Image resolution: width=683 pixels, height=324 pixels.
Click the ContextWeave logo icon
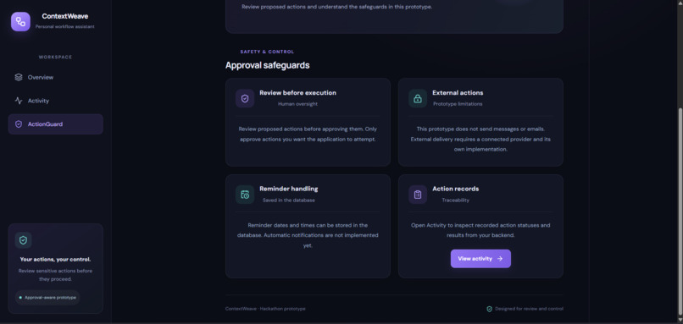click(20, 22)
